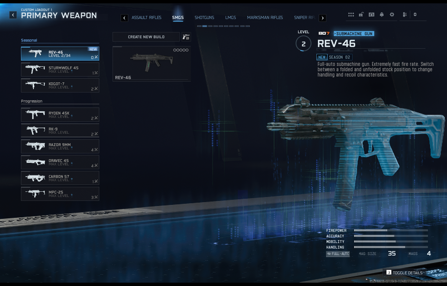Click the "STURMWOLF 45" name text

coord(64,68)
